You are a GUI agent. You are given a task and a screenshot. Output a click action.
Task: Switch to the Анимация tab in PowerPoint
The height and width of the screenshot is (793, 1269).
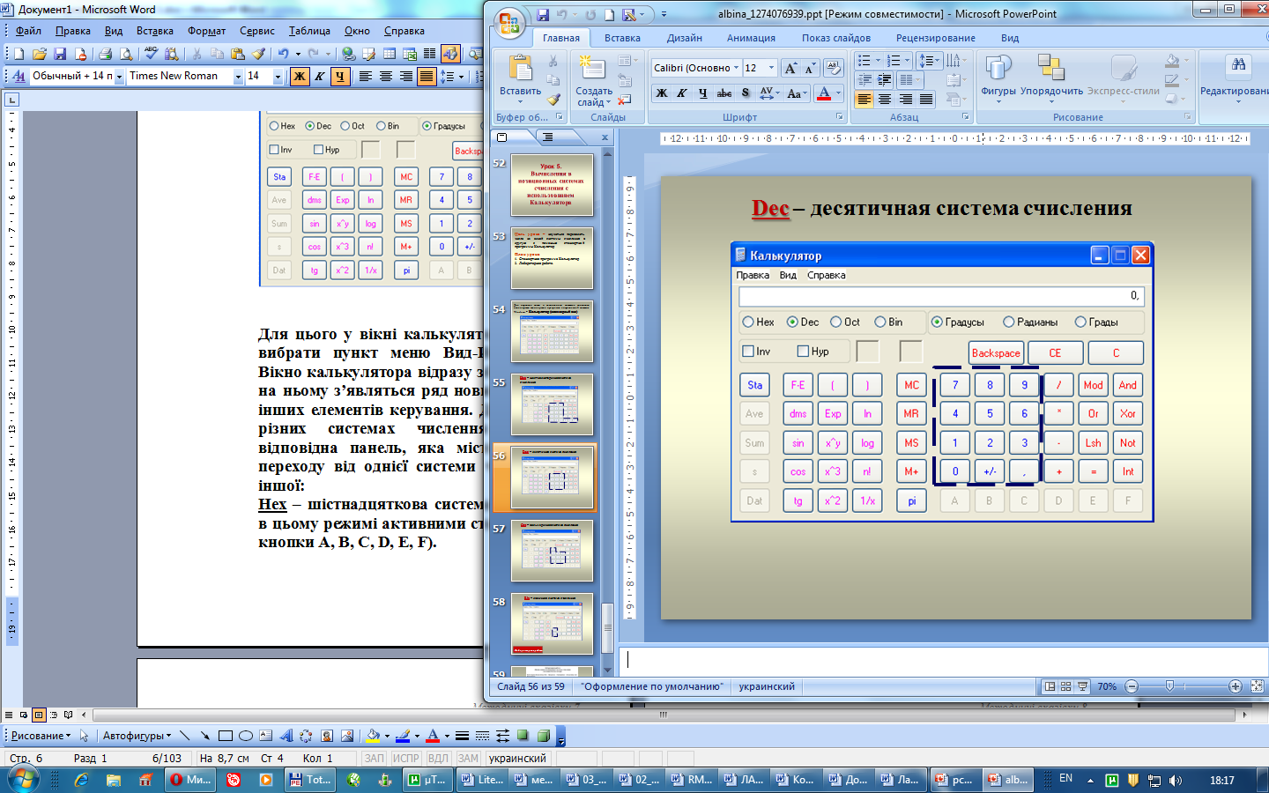pyautogui.click(x=751, y=38)
